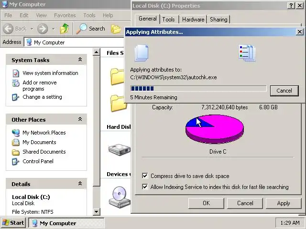Viewport: 306px width, 229px height.
Task: Open Back button history dropdown arrow
Action: coord(32,29)
